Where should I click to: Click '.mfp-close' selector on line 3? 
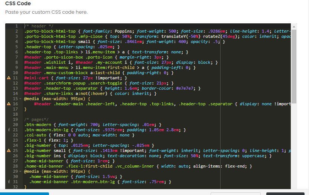[90, 36]
